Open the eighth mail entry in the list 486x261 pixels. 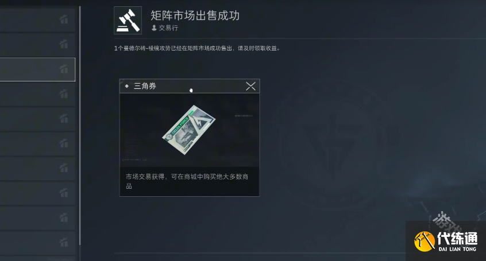pos(37,193)
